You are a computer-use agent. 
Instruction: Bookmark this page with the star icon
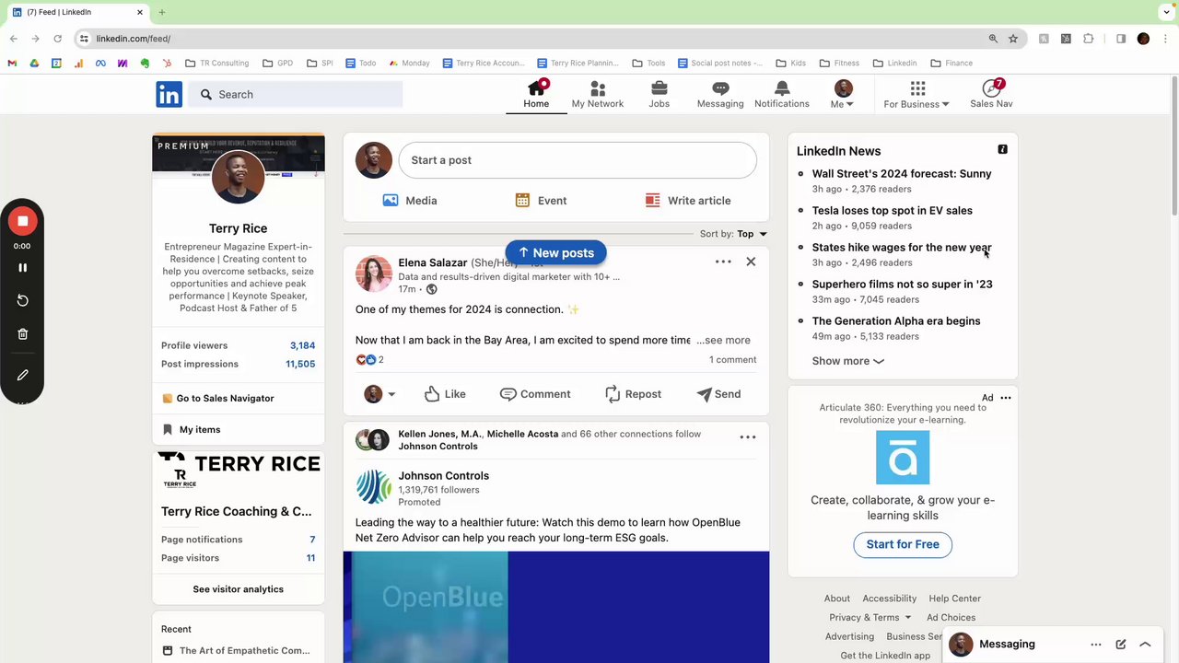1013,39
